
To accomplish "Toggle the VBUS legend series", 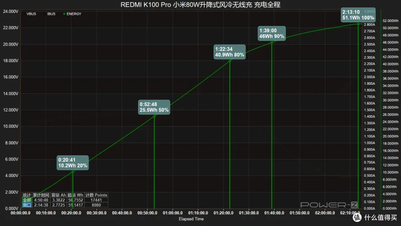I will tap(29, 14).
